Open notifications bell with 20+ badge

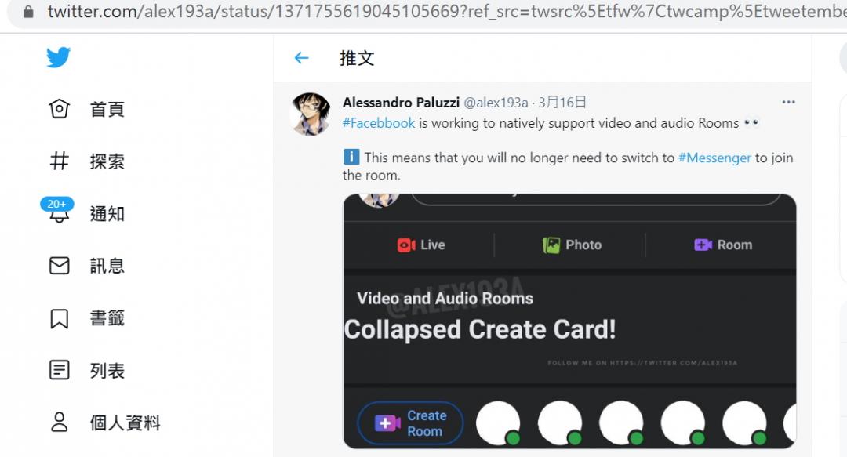pyautogui.click(x=60, y=213)
